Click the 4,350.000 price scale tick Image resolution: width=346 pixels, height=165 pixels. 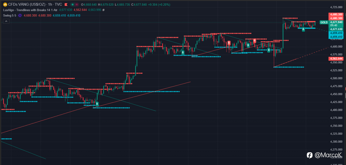(x=337, y=126)
